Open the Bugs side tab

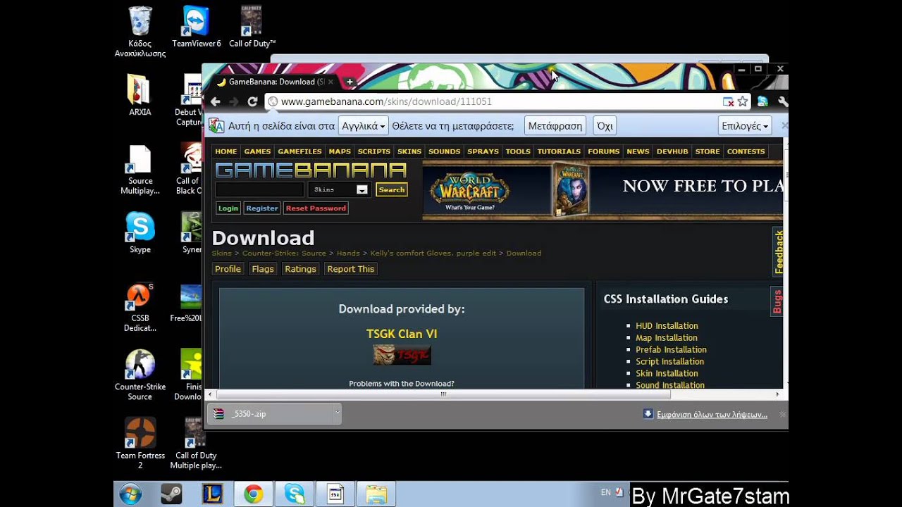click(777, 301)
